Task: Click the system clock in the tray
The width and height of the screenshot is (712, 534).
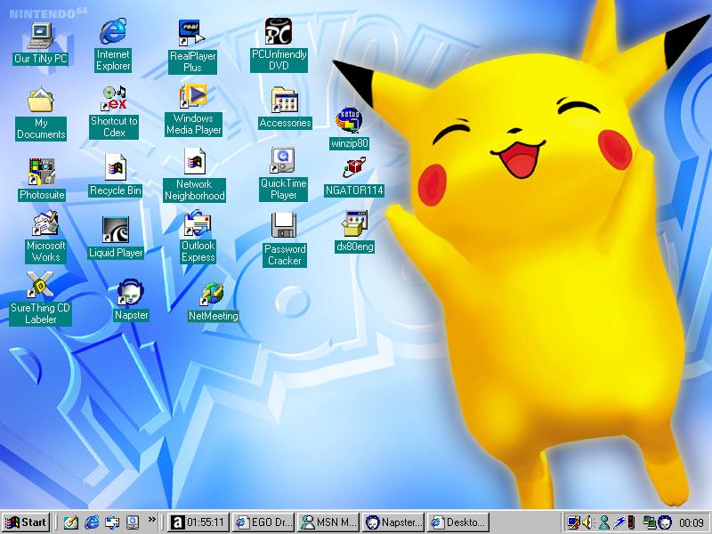Action: click(691, 522)
